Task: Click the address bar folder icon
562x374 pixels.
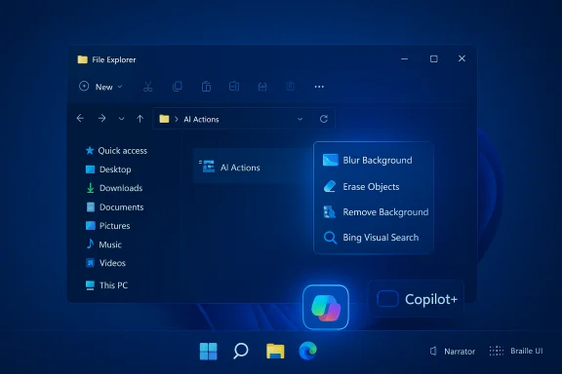Action: point(164,119)
